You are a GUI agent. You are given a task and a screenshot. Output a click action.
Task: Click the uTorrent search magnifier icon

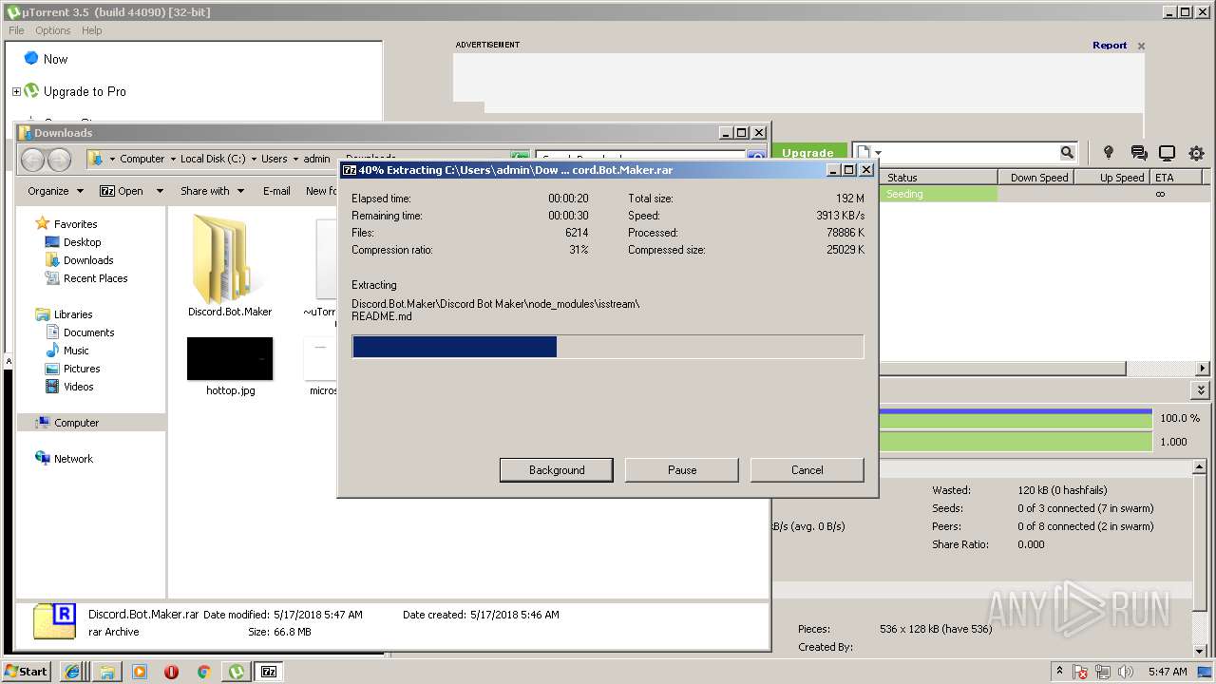[1067, 153]
